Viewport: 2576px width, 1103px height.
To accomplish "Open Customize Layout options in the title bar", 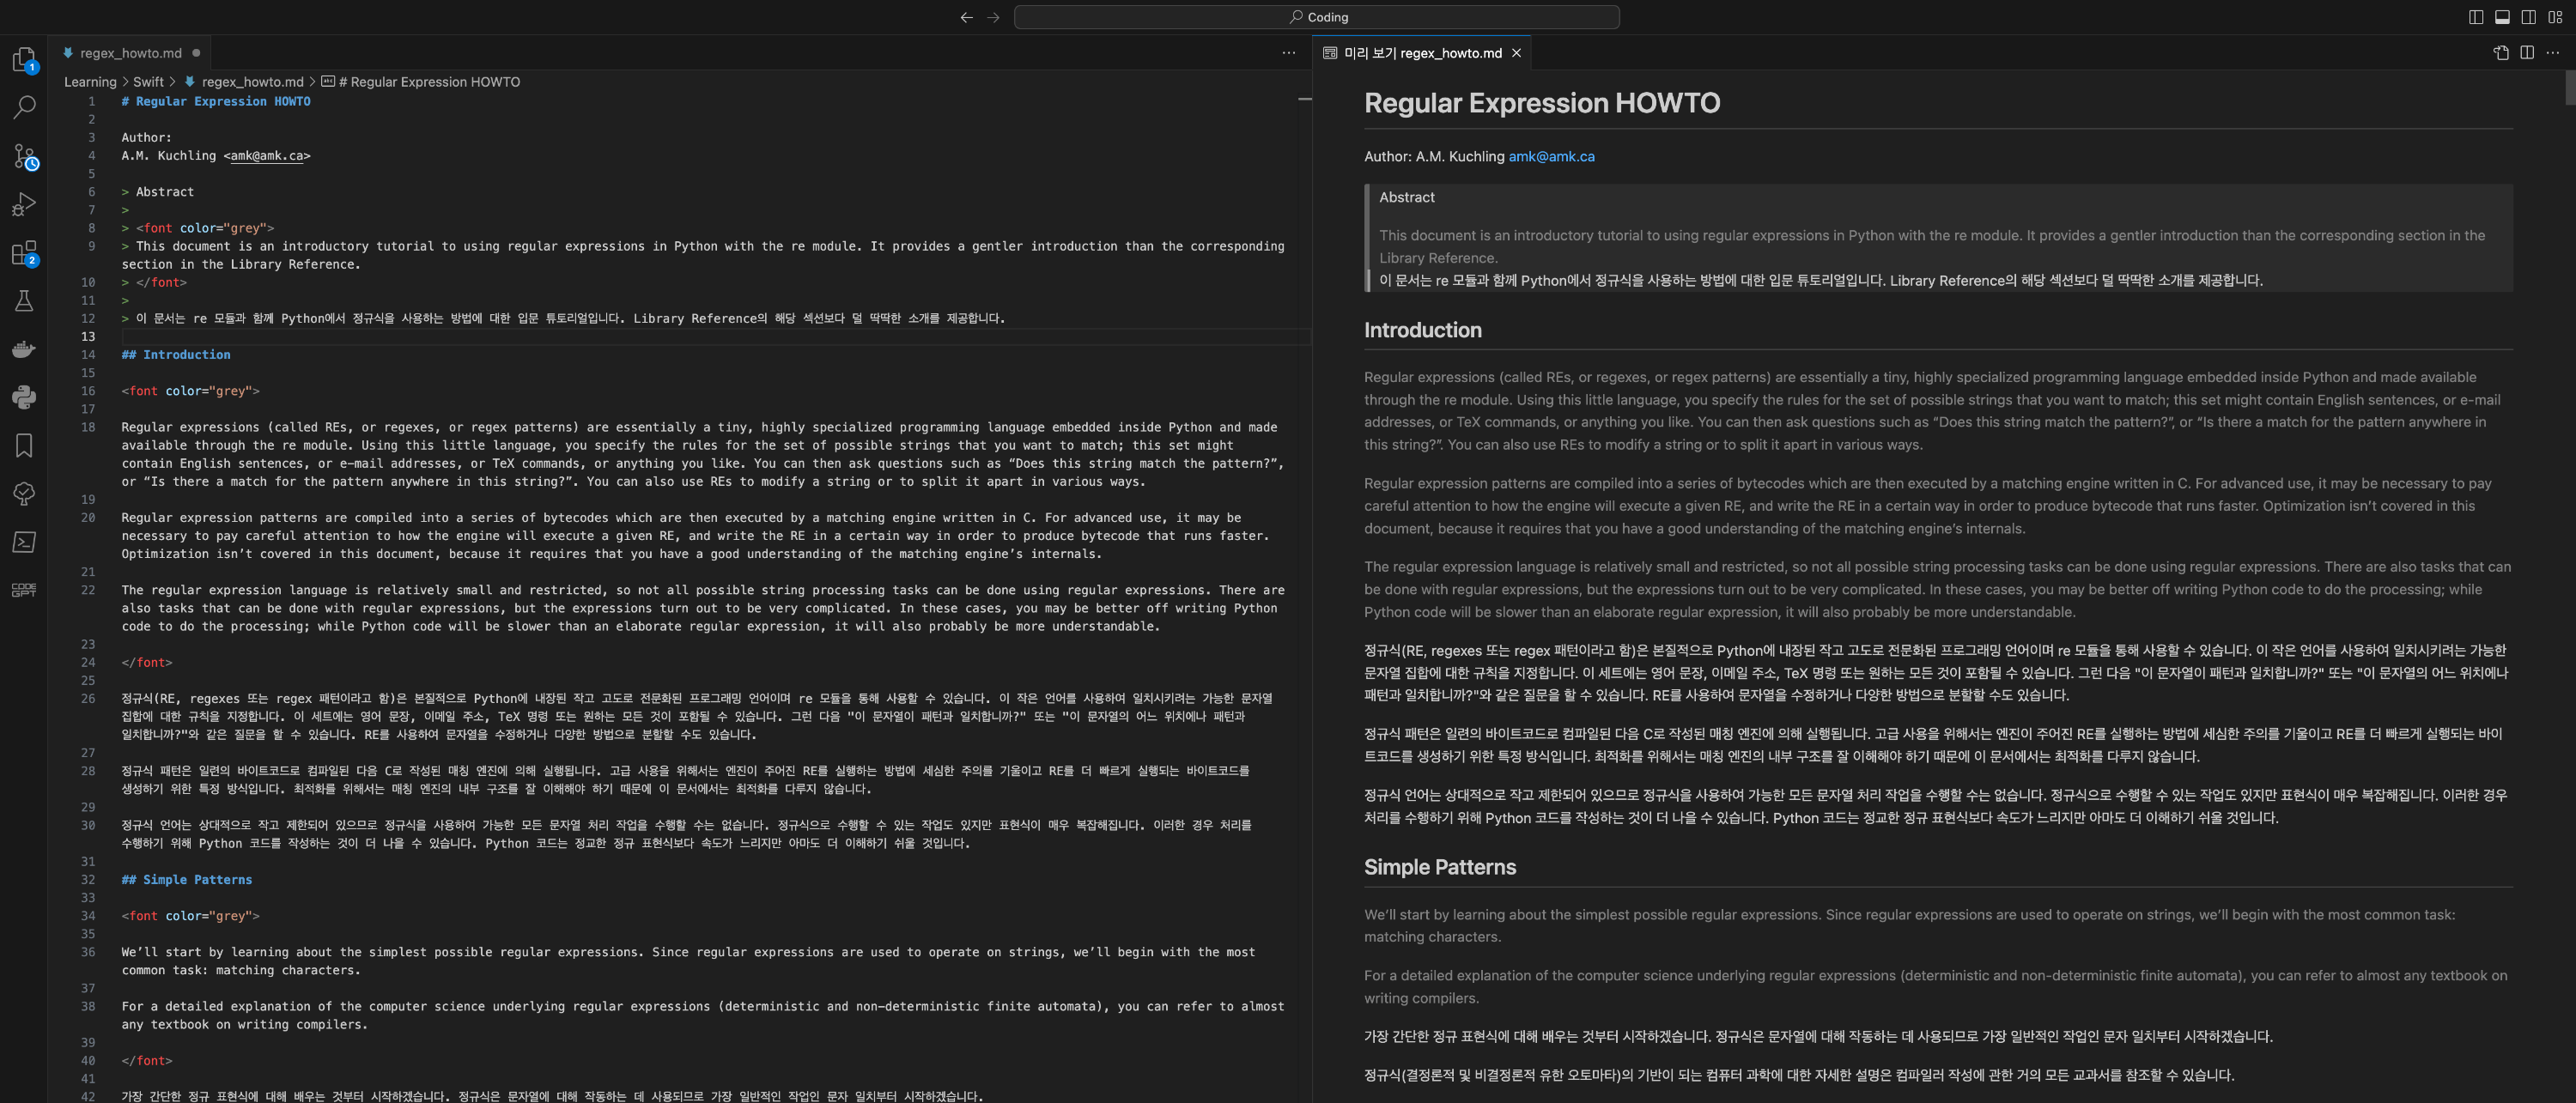I will pos(2555,17).
